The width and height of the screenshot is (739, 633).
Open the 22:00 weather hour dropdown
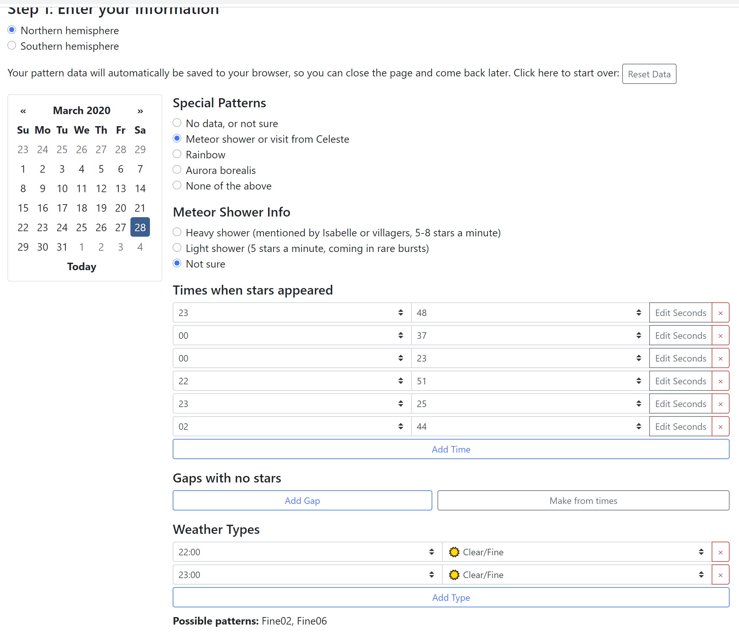[x=307, y=552]
